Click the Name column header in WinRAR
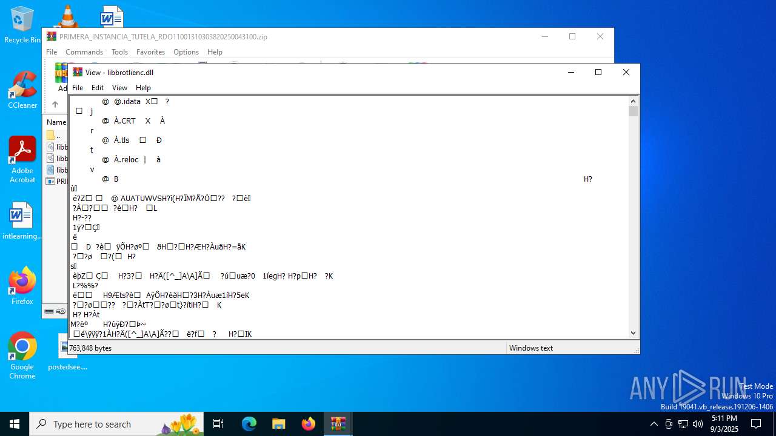This screenshot has height=436, width=776. tap(56, 122)
